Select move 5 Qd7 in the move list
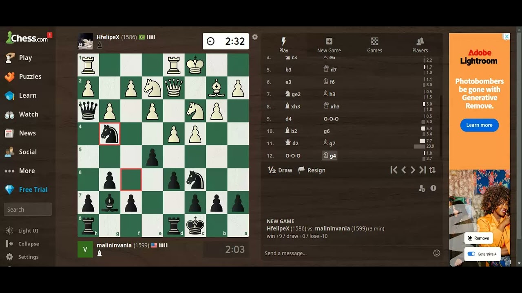The image size is (522, 293). pyautogui.click(x=330, y=70)
